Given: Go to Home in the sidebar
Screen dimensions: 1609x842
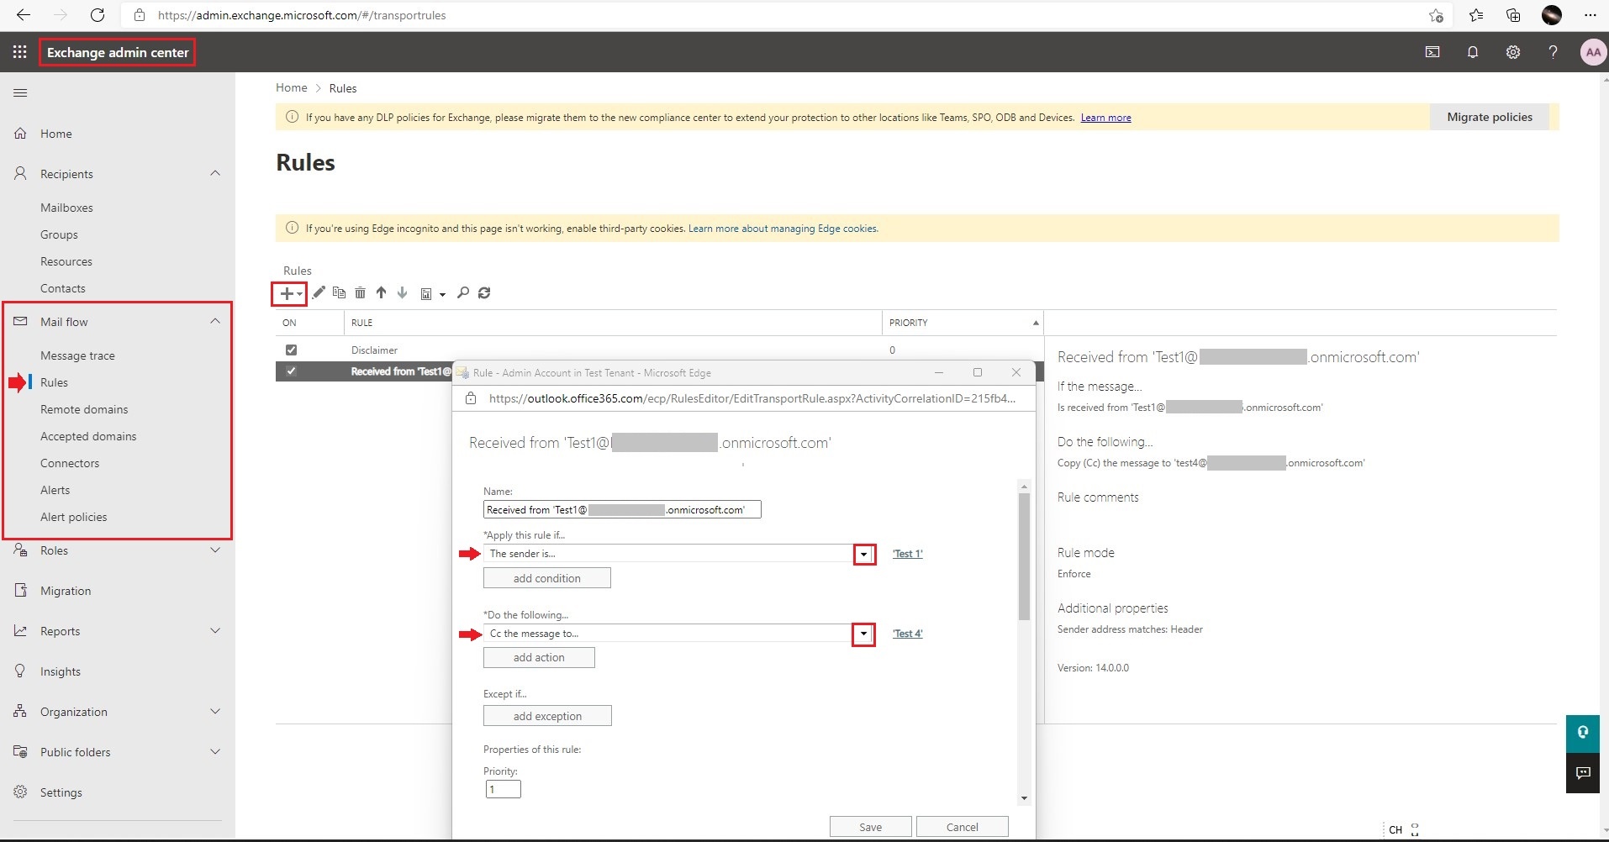Looking at the screenshot, I should tap(55, 134).
